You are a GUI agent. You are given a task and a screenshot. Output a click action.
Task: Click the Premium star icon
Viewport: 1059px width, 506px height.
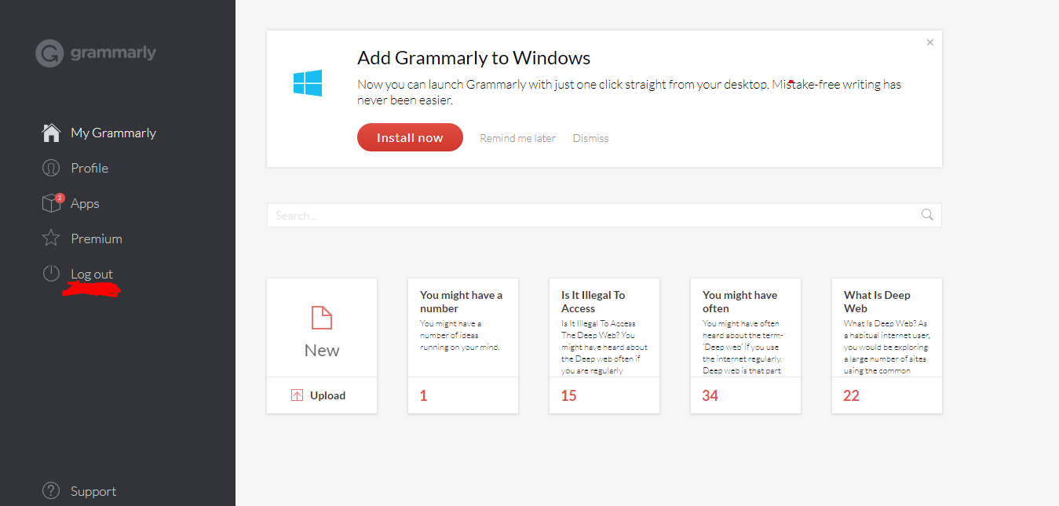pos(51,238)
